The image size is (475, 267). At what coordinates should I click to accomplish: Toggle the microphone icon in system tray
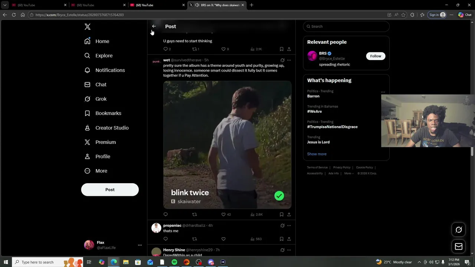pos(443,262)
